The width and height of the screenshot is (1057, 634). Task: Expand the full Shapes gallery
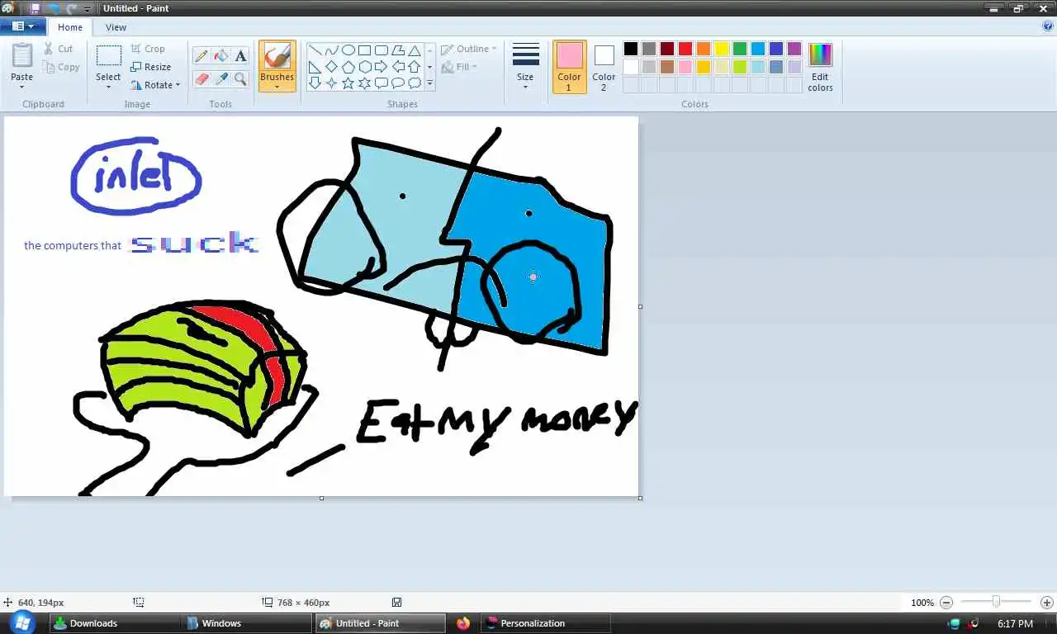[x=429, y=83]
